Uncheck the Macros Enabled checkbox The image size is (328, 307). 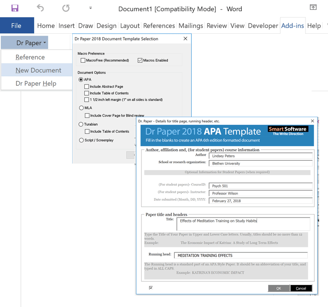(x=140, y=60)
